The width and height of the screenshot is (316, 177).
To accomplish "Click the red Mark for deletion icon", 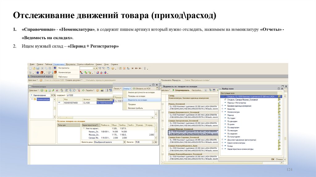I will pos(57,90).
